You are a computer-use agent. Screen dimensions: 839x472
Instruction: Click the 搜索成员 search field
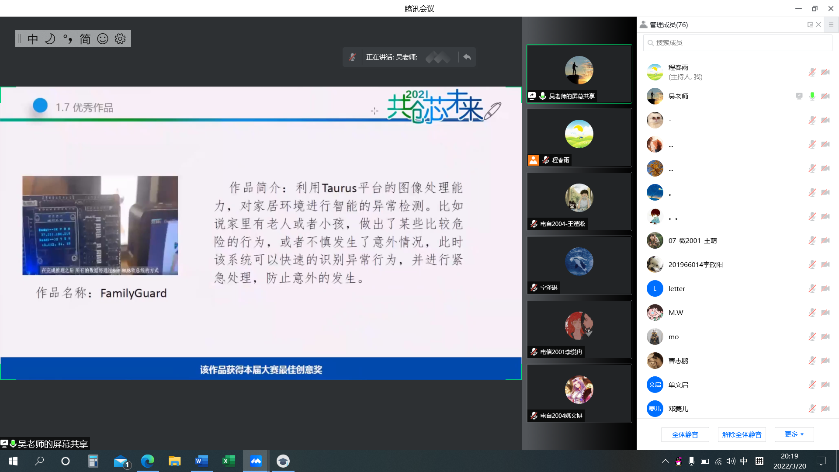[x=738, y=43]
